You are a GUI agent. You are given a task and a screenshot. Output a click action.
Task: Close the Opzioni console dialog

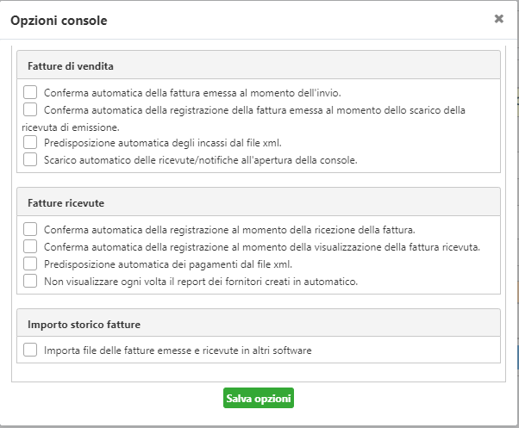499,19
